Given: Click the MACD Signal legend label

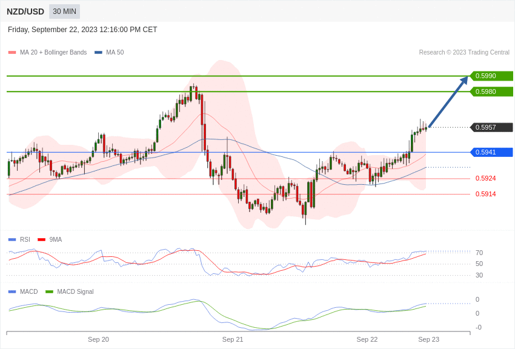Looking at the screenshot, I should click(75, 291).
